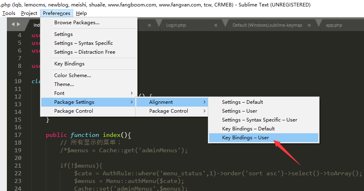Image resolution: width=364 pixels, height=191 pixels.
Task: Click 'if(!$menus){' on line 21
Action: 81,166
